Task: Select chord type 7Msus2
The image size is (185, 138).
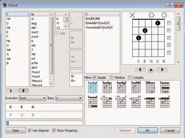Action: coord(40,81)
